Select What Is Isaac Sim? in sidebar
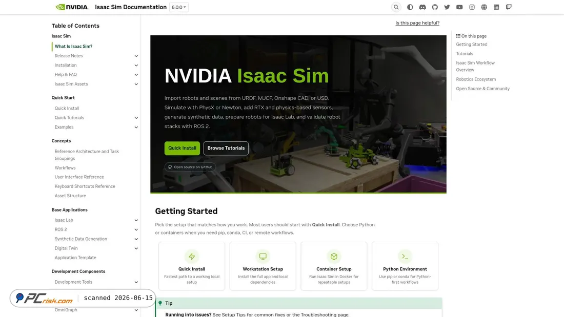 click(x=73, y=47)
